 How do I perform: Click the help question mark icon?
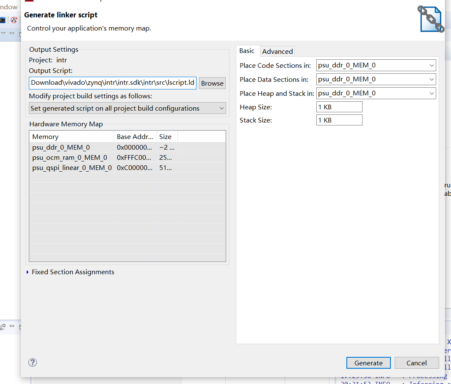pyautogui.click(x=33, y=362)
